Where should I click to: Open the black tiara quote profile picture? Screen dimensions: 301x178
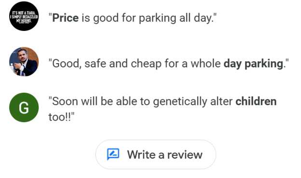[24, 16]
